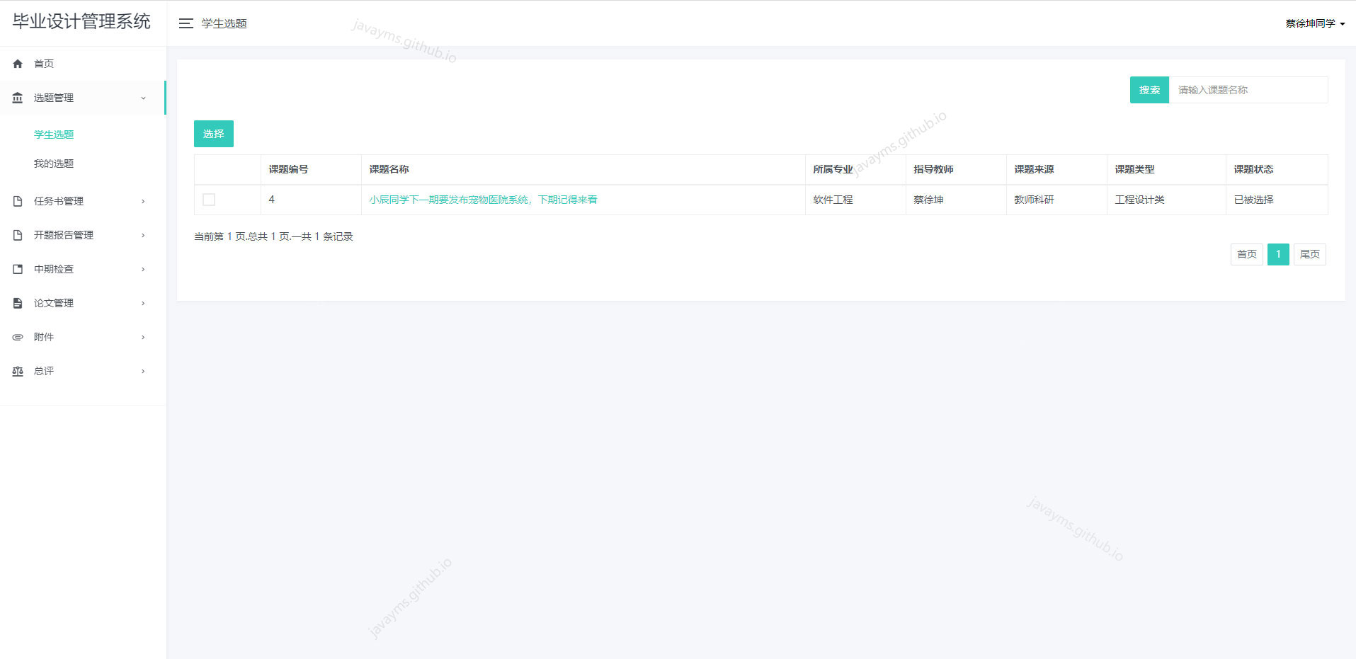Expand the 任务书管理 section chevron
This screenshot has height=659, width=1356.
144,201
